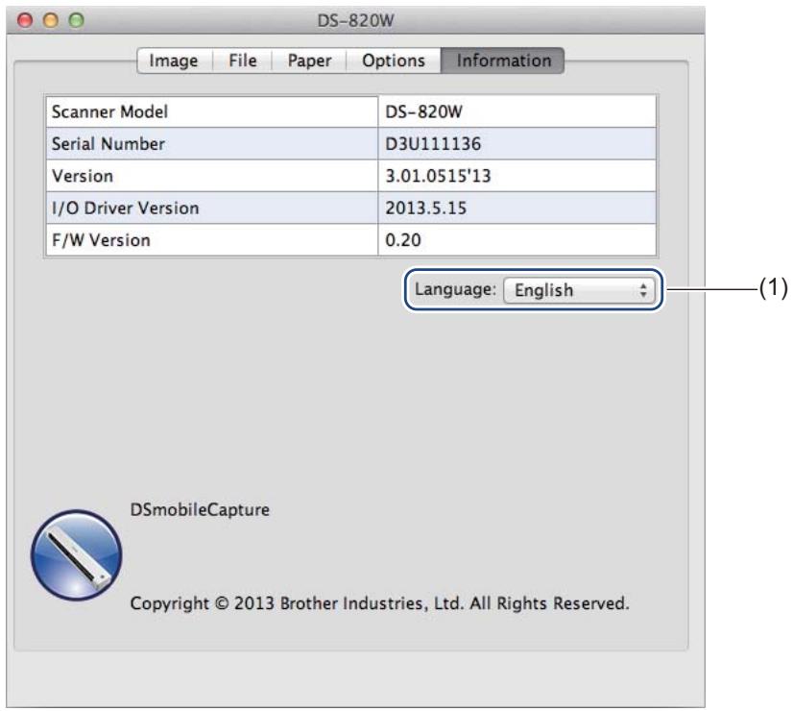Viewport: 793px width, 711px height.
Task: Click the driver version 2013.5.15
Action: [426, 208]
